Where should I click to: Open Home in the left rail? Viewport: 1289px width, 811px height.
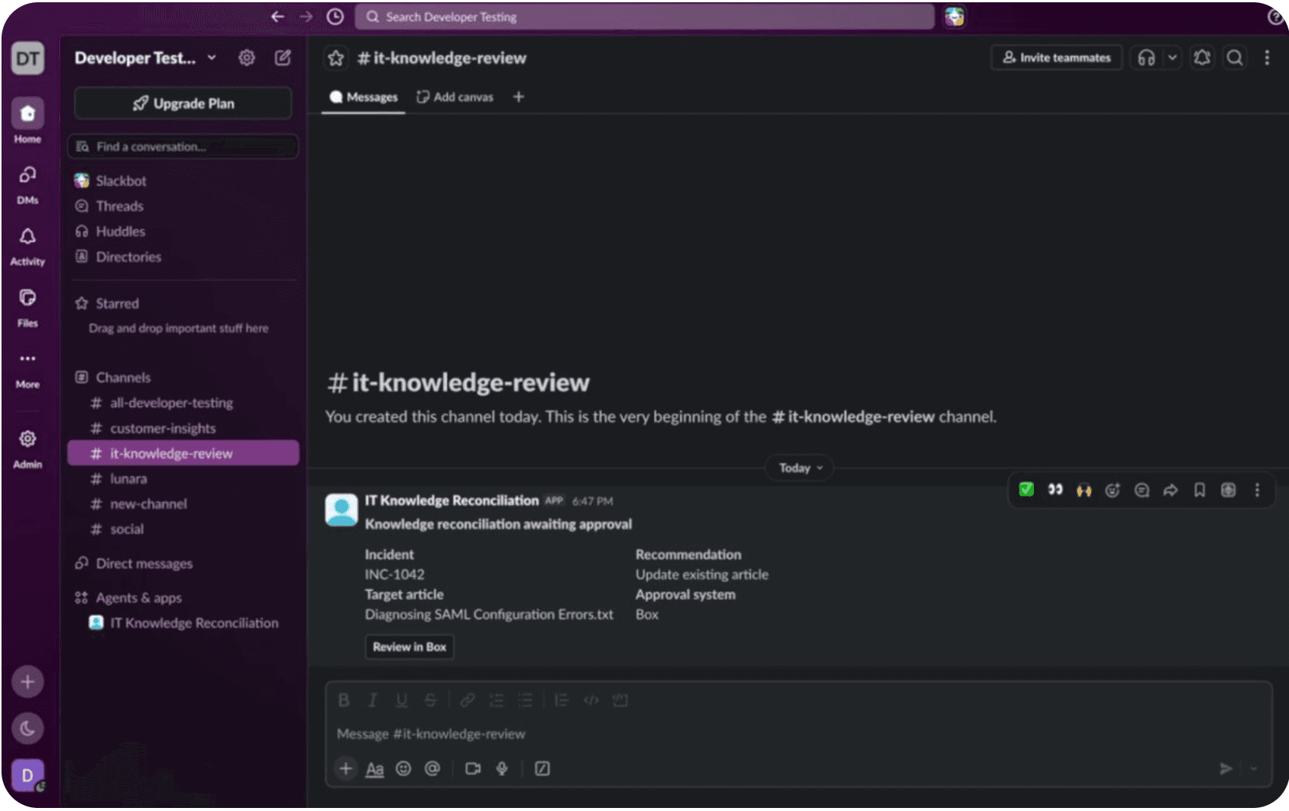coord(28,121)
